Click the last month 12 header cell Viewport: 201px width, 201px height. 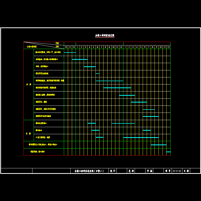(168, 47)
